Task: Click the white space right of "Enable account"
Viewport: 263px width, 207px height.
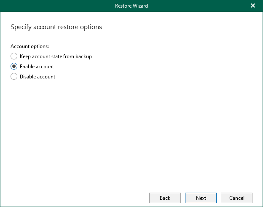Action: tap(148, 67)
